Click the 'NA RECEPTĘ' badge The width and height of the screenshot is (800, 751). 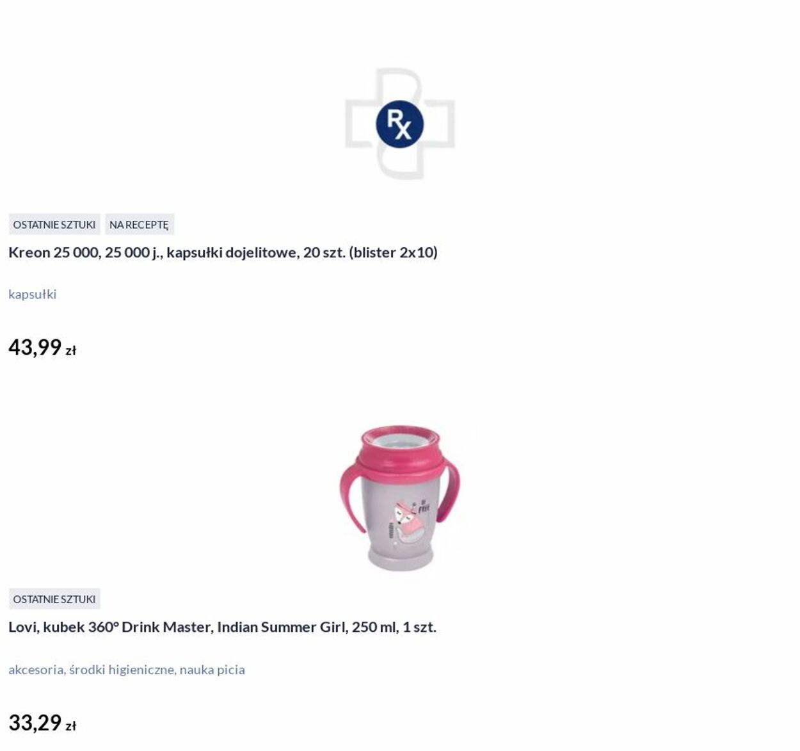point(139,225)
